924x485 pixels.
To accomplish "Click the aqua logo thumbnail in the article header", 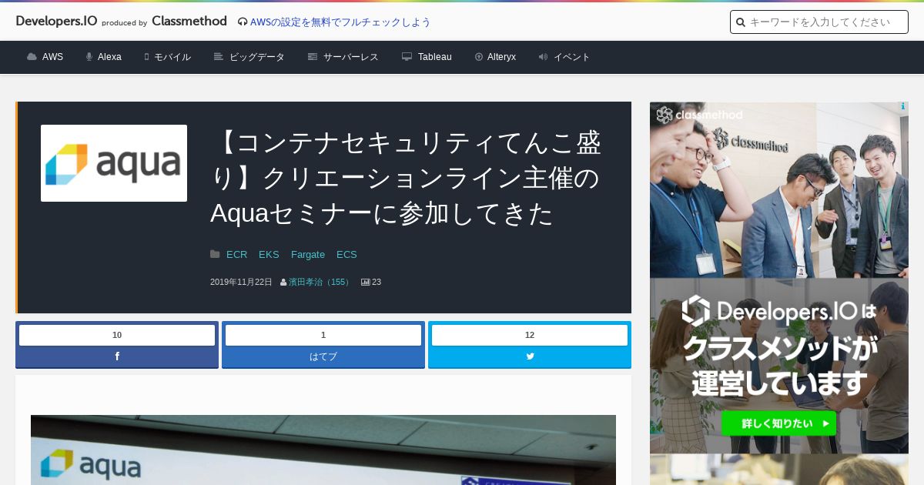I will 114,163.
